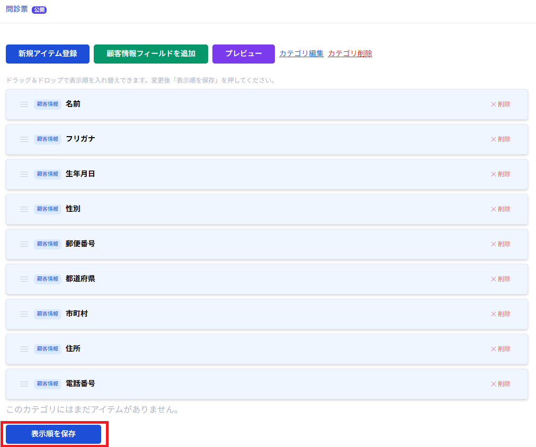Remove the 生年月日 field
This screenshot has height=447, width=536.
pyautogui.click(x=501, y=174)
